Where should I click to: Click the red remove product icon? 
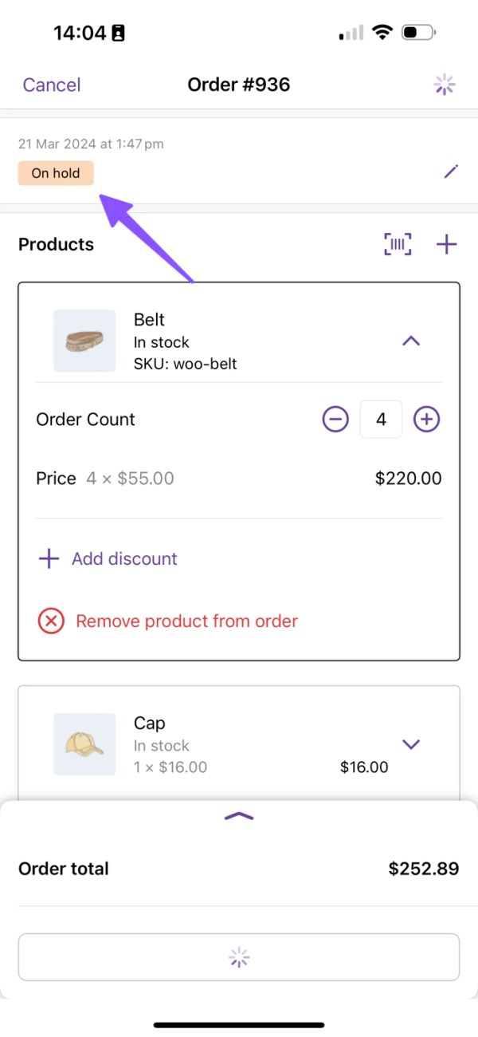[x=51, y=621]
